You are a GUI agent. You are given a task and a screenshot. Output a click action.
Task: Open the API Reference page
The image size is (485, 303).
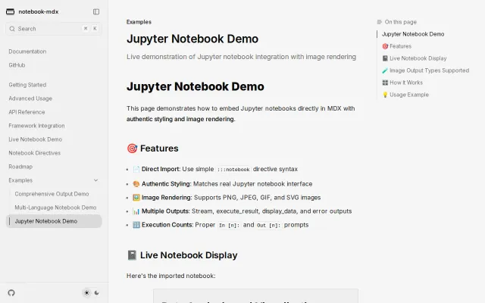(x=27, y=112)
